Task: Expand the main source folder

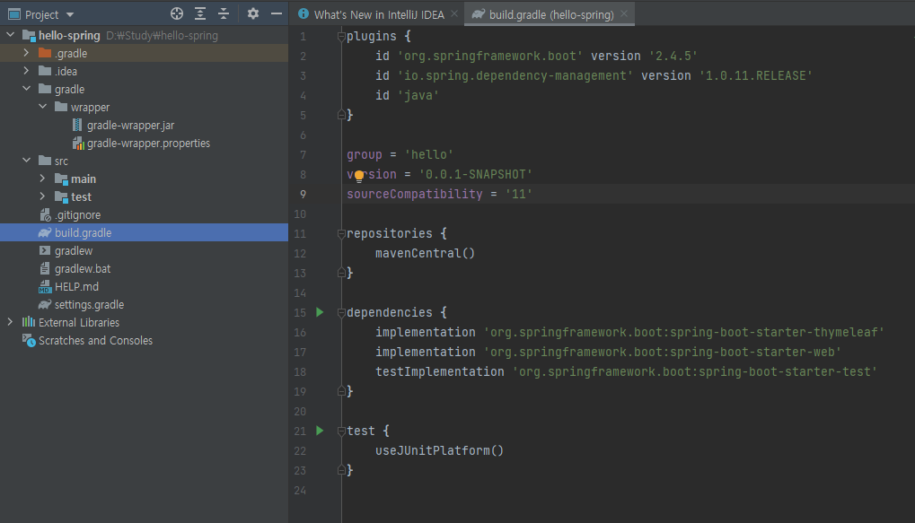Action: point(42,179)
